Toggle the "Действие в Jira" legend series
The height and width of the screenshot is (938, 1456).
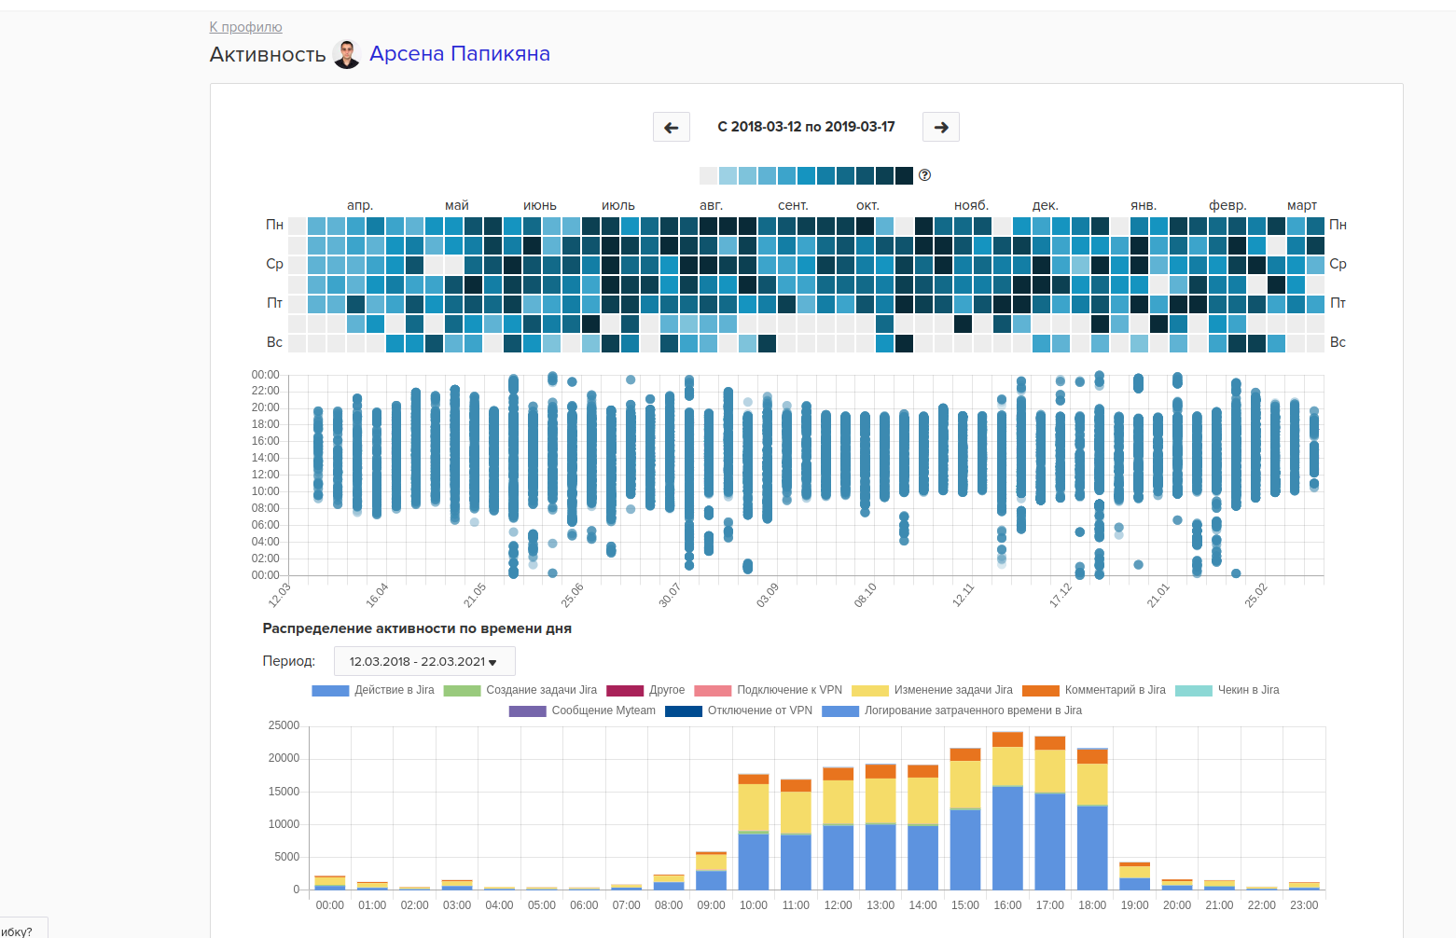point(373,690)
